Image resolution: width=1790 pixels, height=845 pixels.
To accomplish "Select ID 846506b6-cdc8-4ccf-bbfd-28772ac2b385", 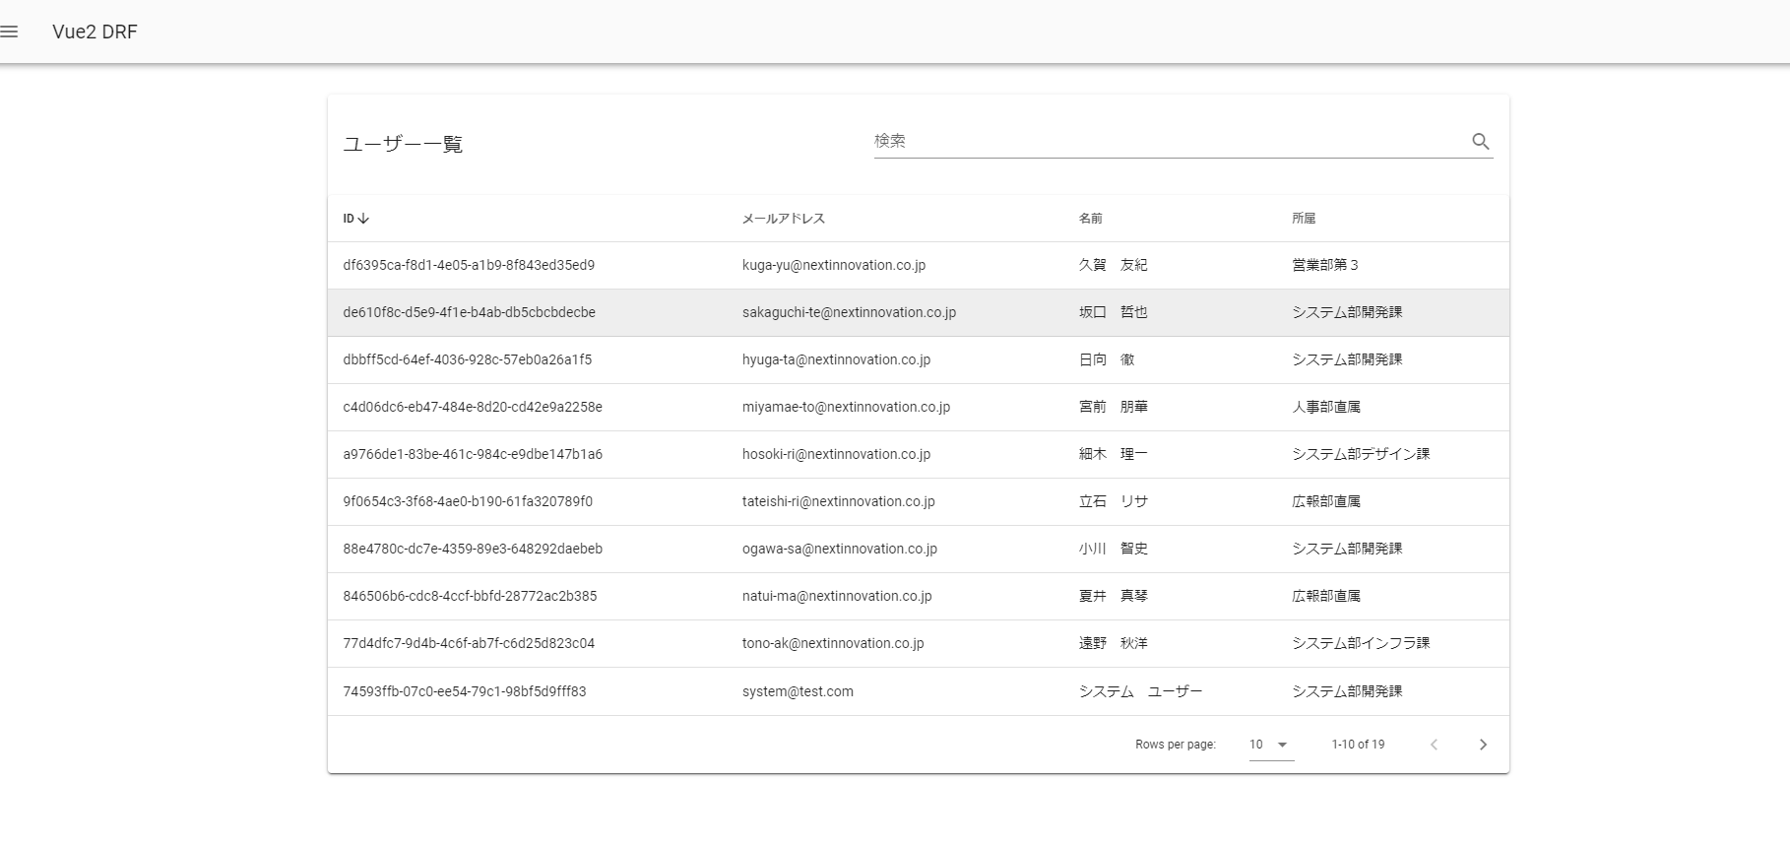I will click(470, 597).
